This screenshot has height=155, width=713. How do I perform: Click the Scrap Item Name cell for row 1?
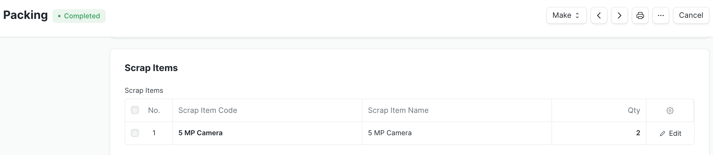point(390,133)
